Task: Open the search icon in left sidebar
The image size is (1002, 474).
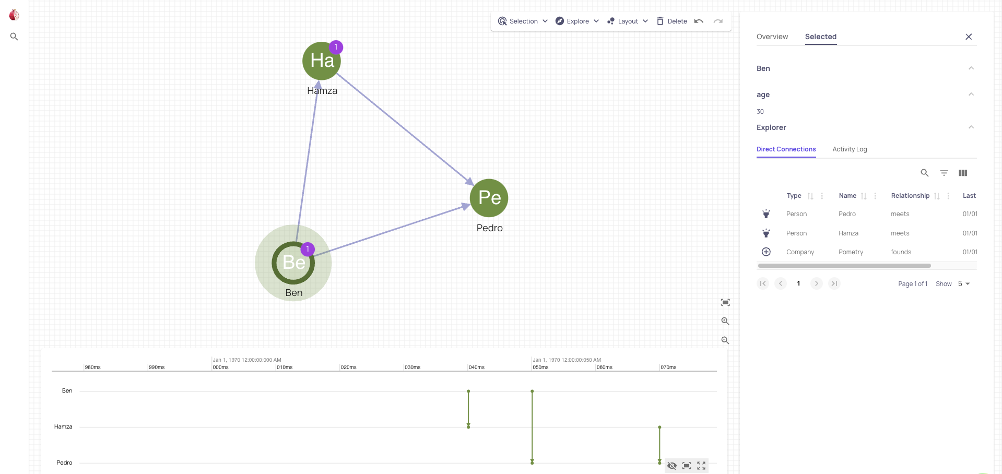Action: (14, 37)
